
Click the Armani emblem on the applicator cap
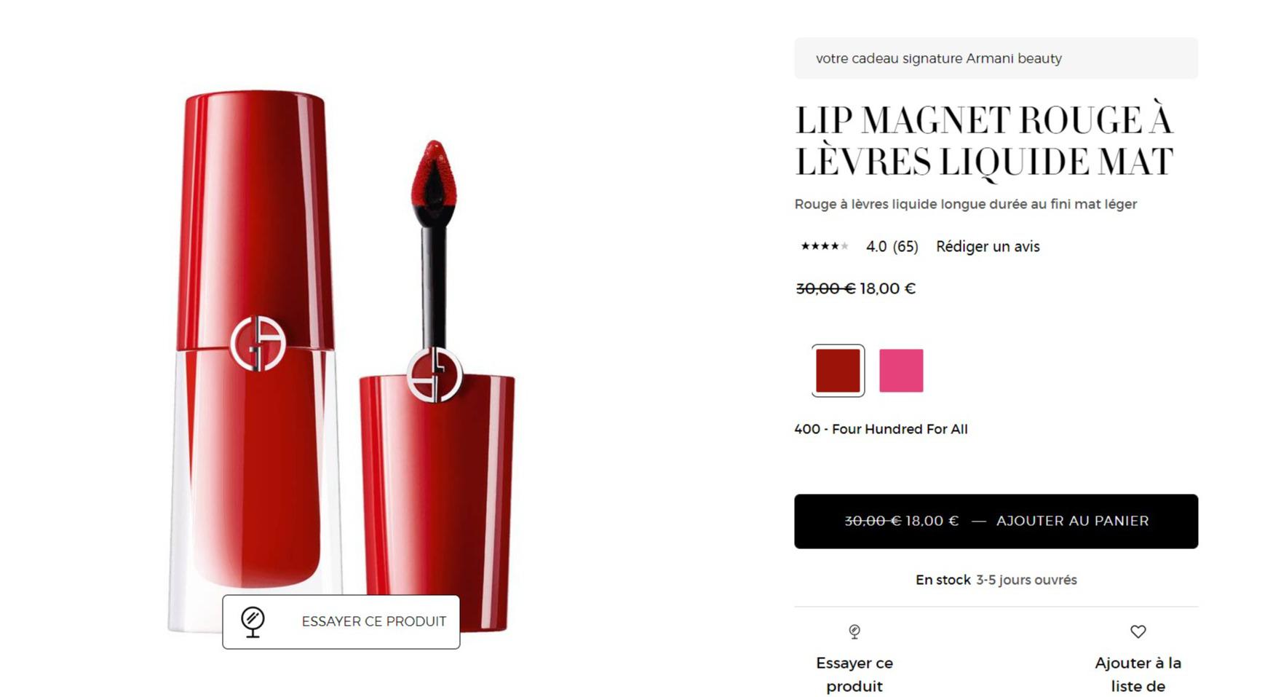coord(435,374)
